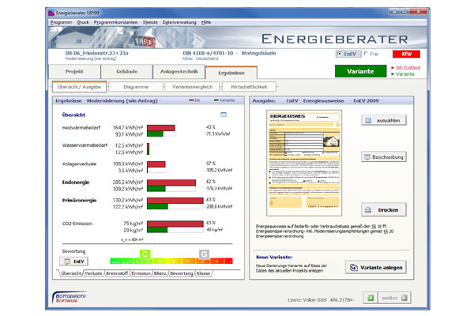Image resolution: width=474 pixels, height=316 pixels.
Task: Select the Frei radio option
Action: (371, 54)
